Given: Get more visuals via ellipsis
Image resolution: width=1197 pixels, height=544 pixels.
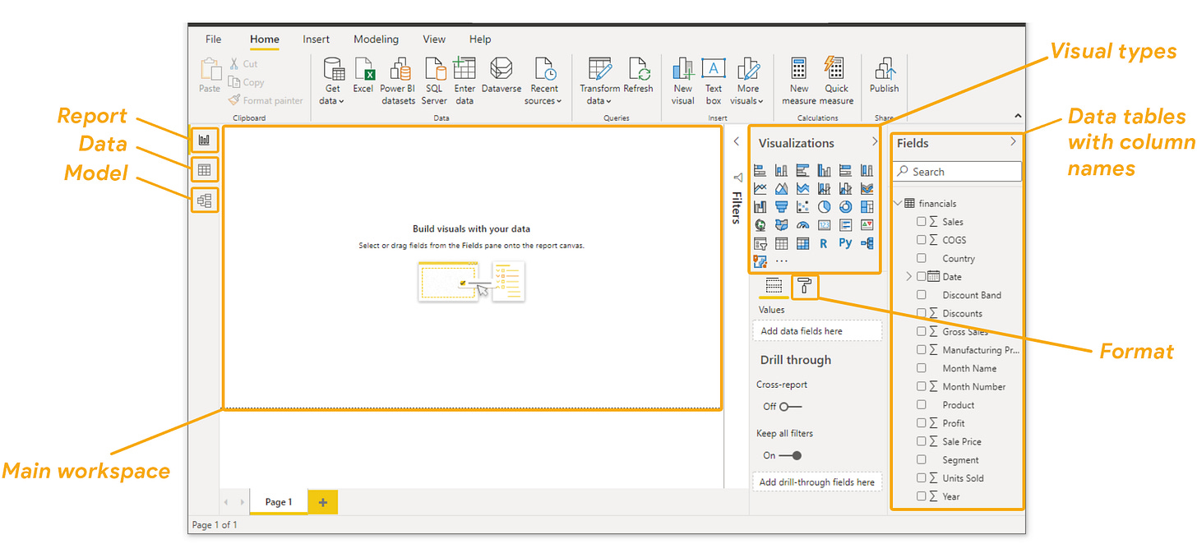Looking at the screenshot, I should 781,261.
